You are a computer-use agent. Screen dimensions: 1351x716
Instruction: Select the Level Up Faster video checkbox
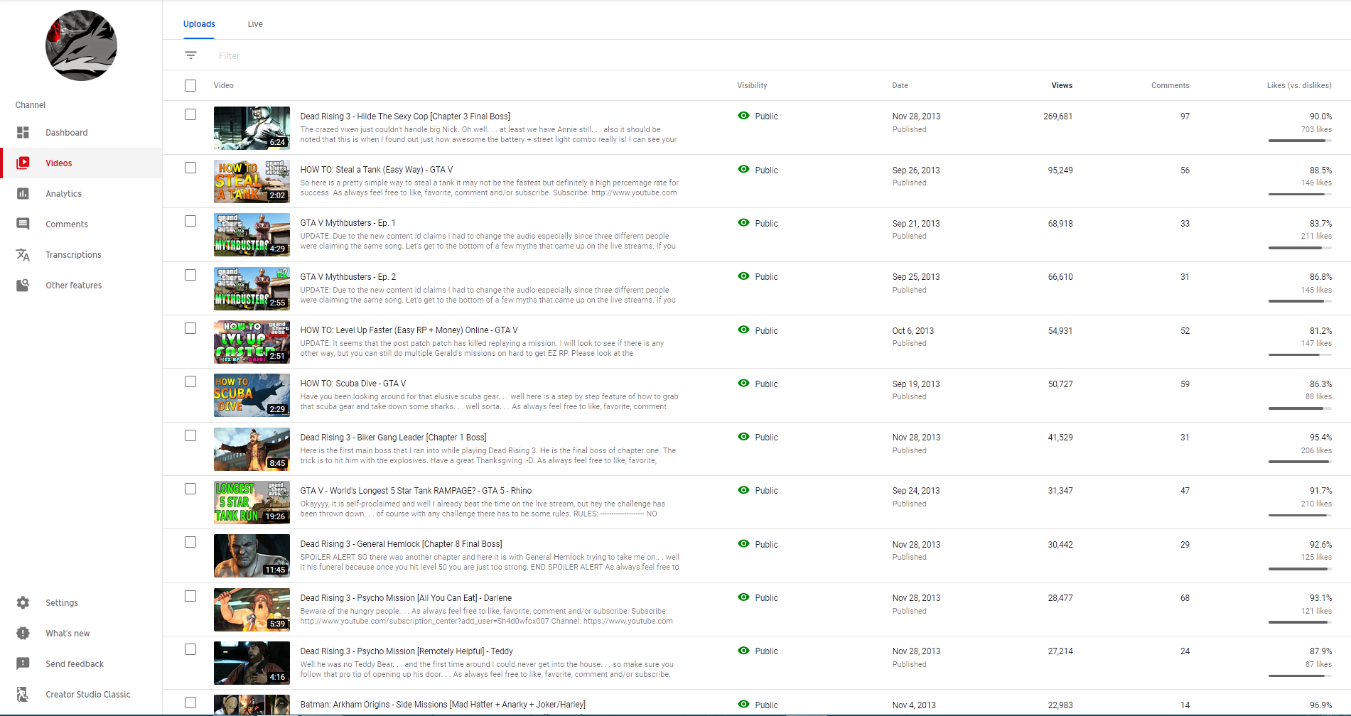[190, 328]
